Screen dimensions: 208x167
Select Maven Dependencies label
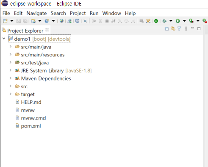pos(46,78)
